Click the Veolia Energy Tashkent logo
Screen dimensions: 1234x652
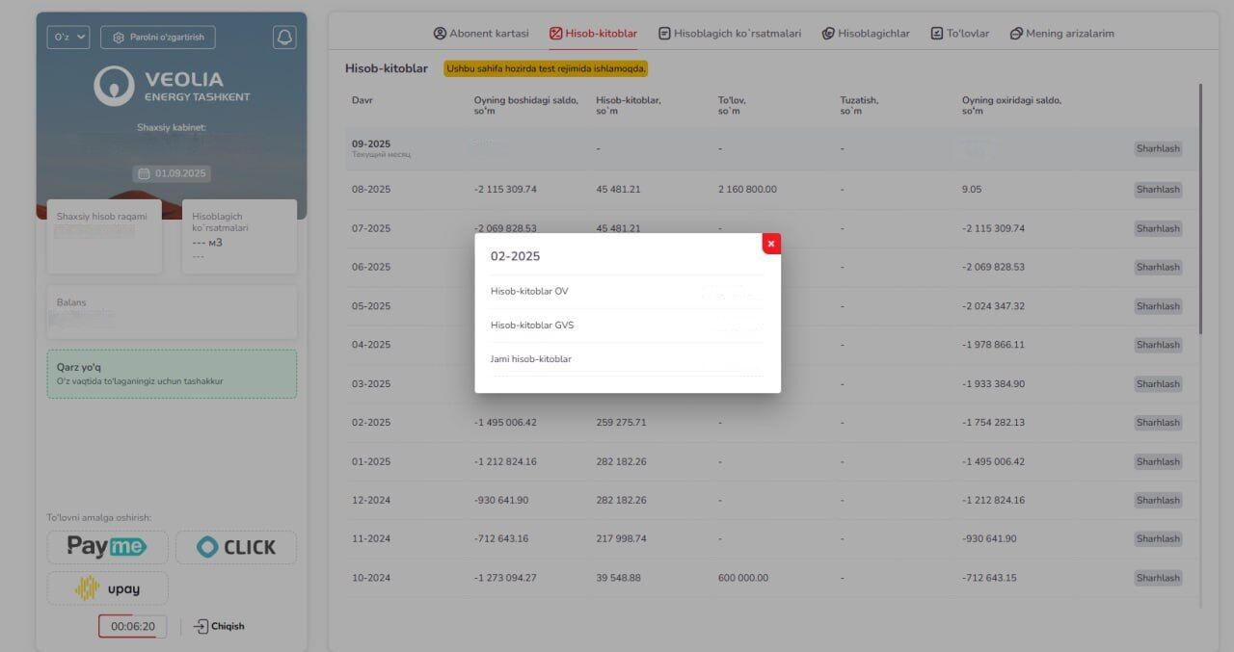[172, 86]
